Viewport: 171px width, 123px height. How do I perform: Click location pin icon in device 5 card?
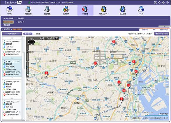coord(4,54)
